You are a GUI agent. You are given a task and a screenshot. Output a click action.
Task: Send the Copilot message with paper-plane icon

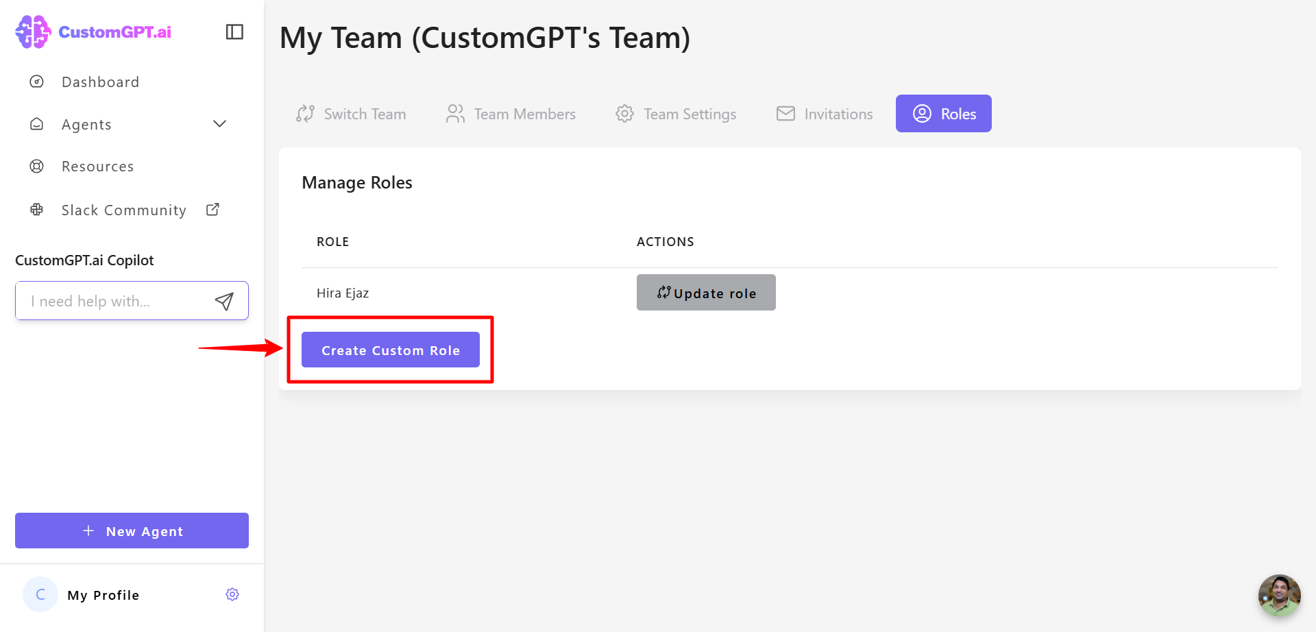[224, 301]
